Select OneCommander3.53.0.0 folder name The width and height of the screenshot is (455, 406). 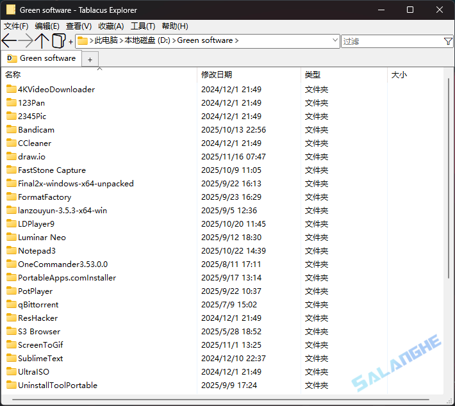tap(63, 264)
